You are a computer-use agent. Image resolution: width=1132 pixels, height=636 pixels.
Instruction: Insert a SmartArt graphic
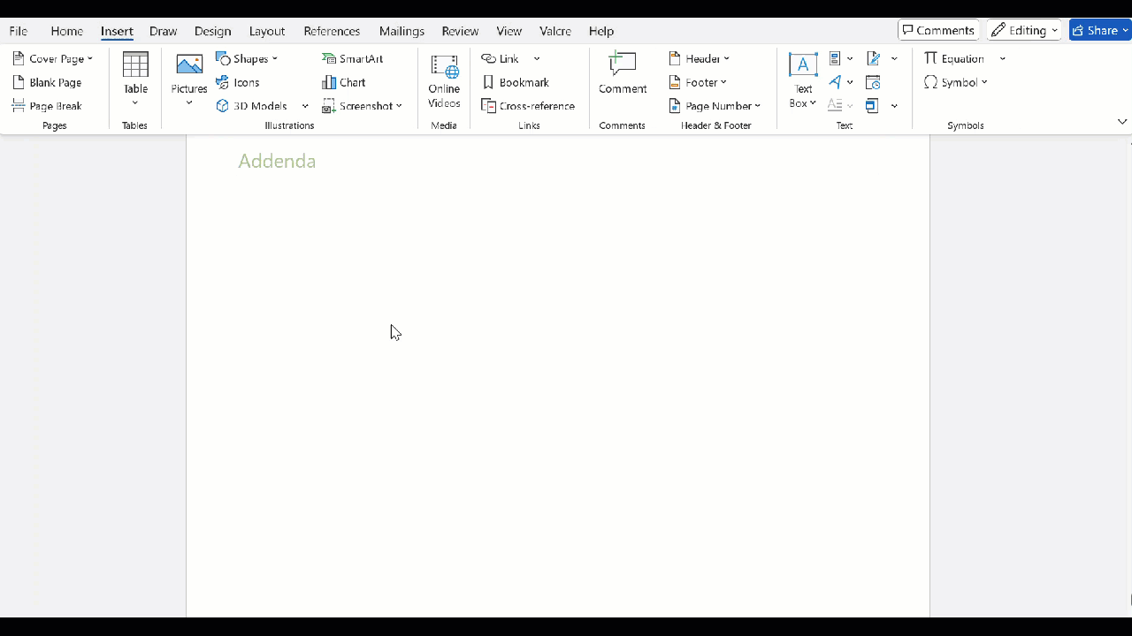click(x=353, y=58)
